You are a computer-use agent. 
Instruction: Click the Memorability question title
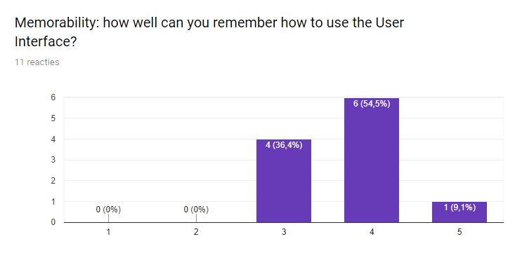coord(209,32)
